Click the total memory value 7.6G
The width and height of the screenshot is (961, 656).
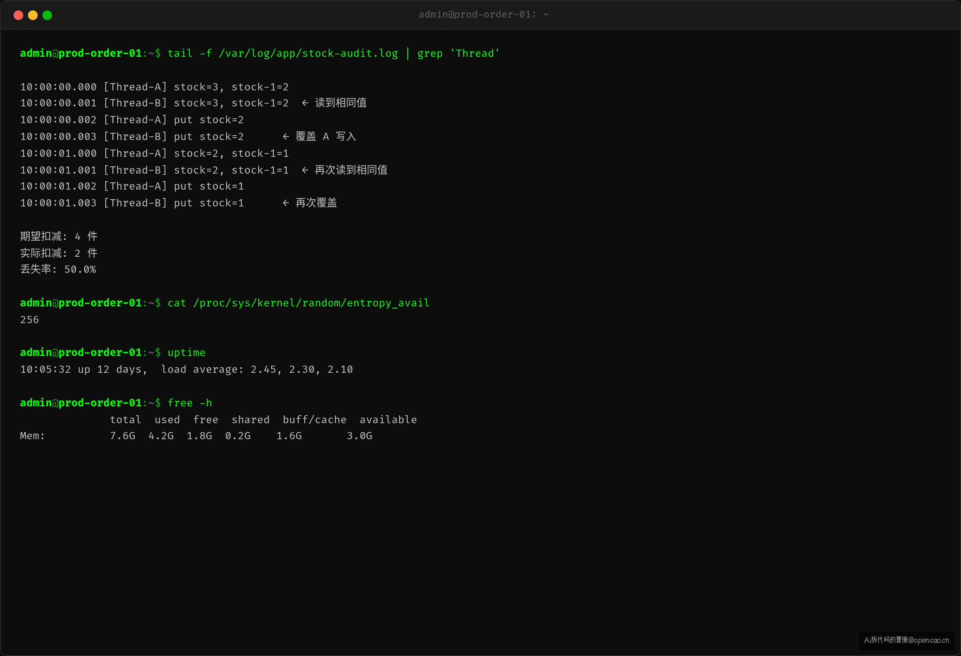point(123,436)
